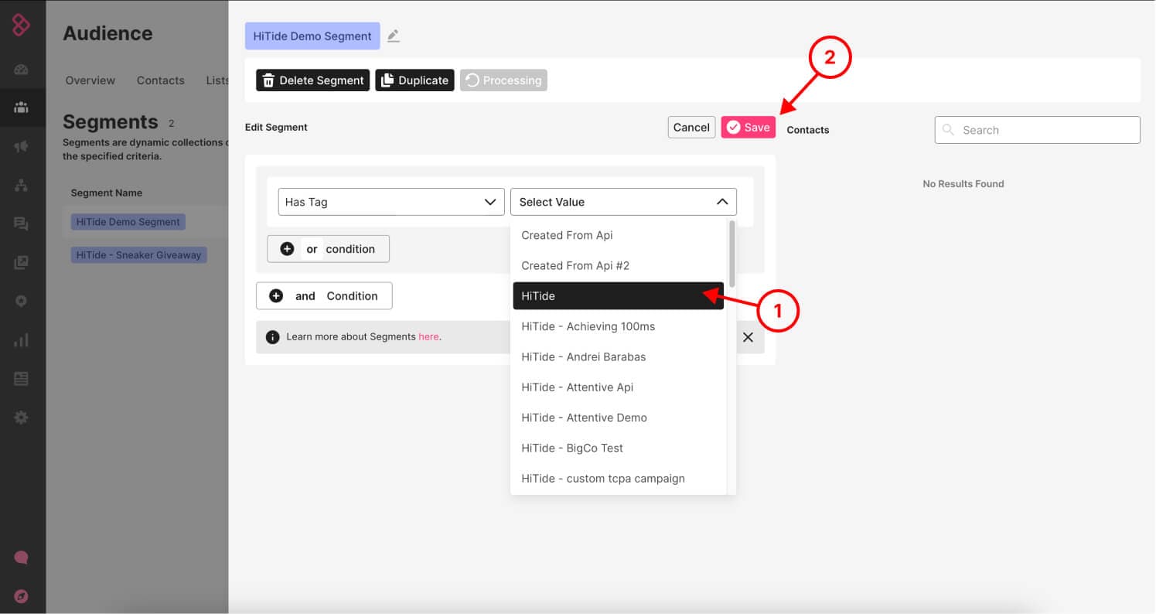Choose Created From Api #2 option

[619, 265]
